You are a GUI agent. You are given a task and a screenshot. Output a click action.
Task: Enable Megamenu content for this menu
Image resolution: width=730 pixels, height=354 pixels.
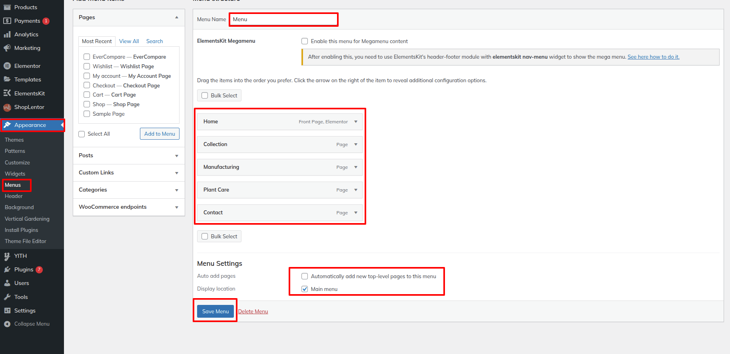click(305, 41)
